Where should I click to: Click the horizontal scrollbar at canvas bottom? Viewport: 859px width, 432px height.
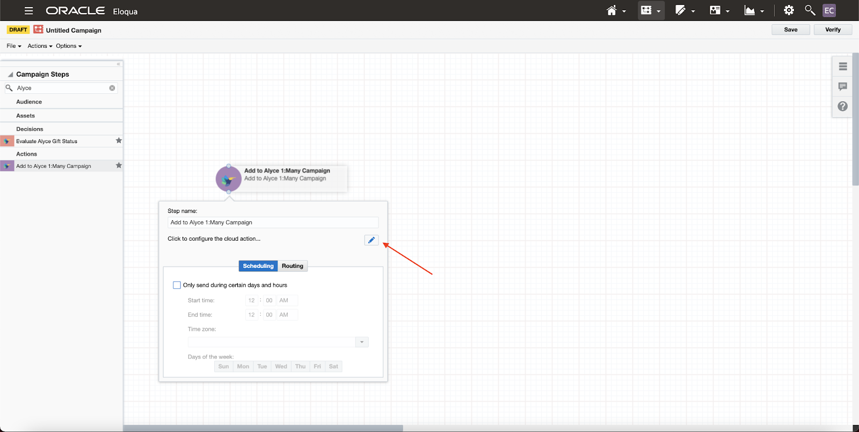pos(263,428)
